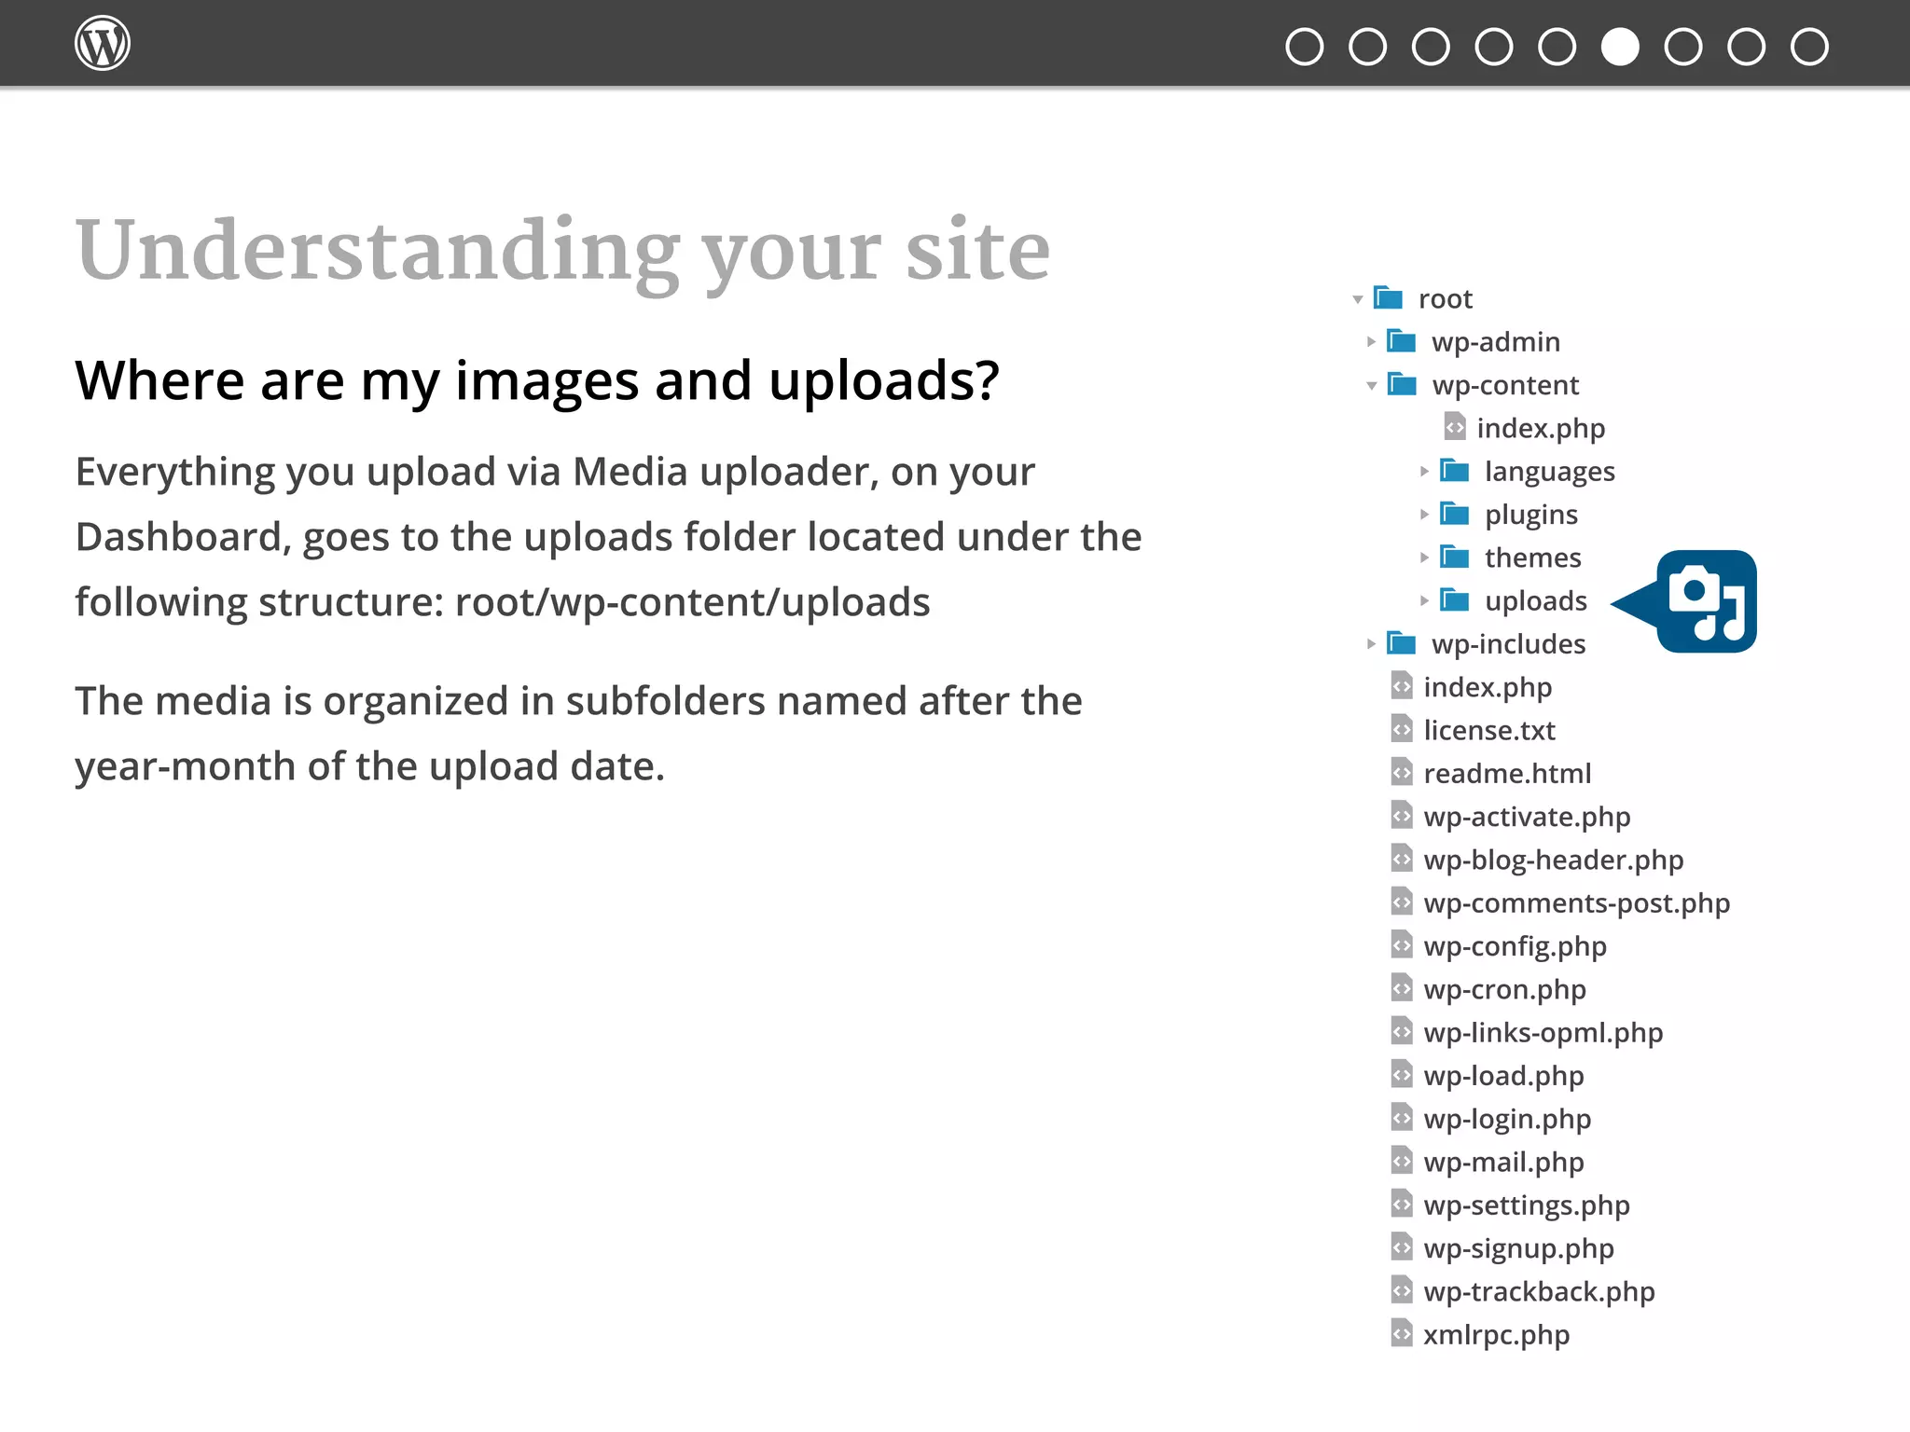Viewport: 1910px width, 1432px height.
Task: Collapse the root folder arrow
Action: point(1358,299)
